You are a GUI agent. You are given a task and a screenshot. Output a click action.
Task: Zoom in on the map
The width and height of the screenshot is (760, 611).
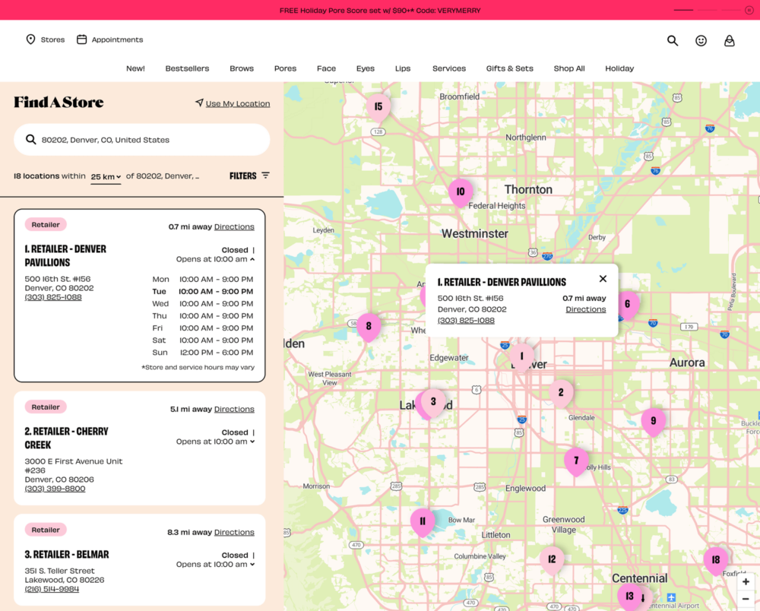click(746, 582)
